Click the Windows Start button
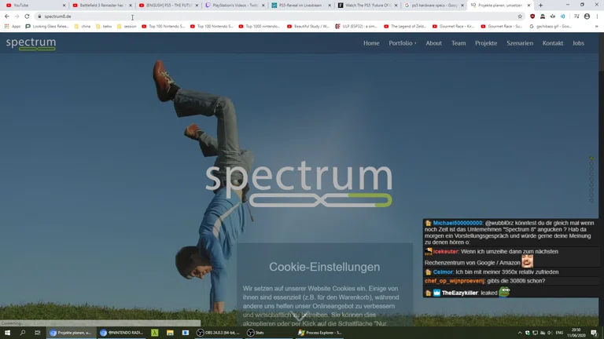This screenshot has height=339, width=604. [7, 333]
